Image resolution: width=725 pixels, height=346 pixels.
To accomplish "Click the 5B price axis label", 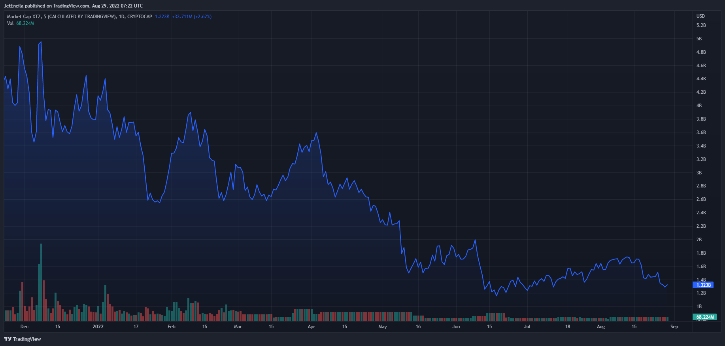I will tap(699, 39).
